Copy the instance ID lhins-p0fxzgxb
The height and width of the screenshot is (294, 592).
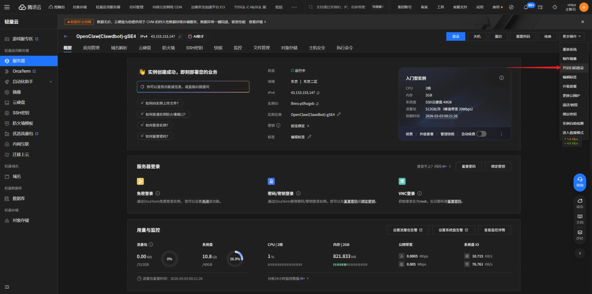317,104
